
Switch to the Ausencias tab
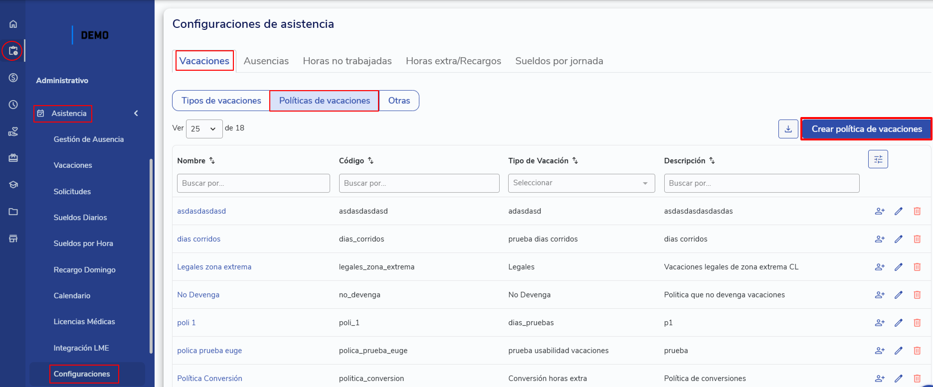[266, 61]
